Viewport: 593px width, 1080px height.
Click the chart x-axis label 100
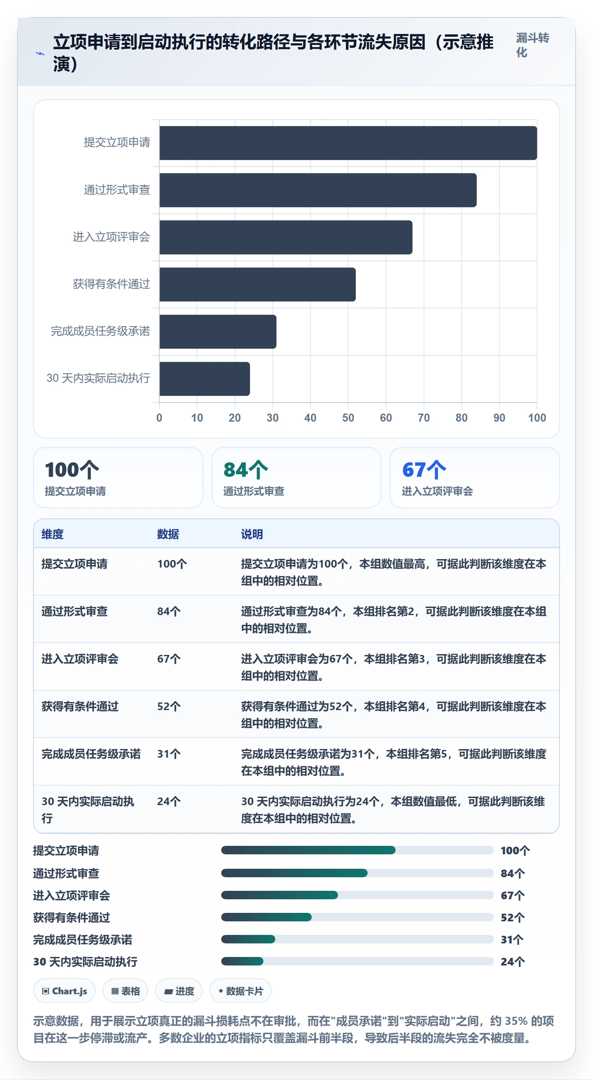coord(537,418)
